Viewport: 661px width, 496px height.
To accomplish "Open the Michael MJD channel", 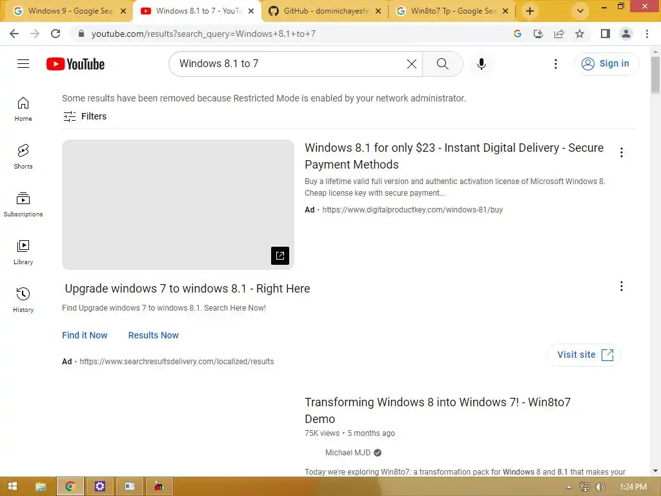I will pos(348,453).
